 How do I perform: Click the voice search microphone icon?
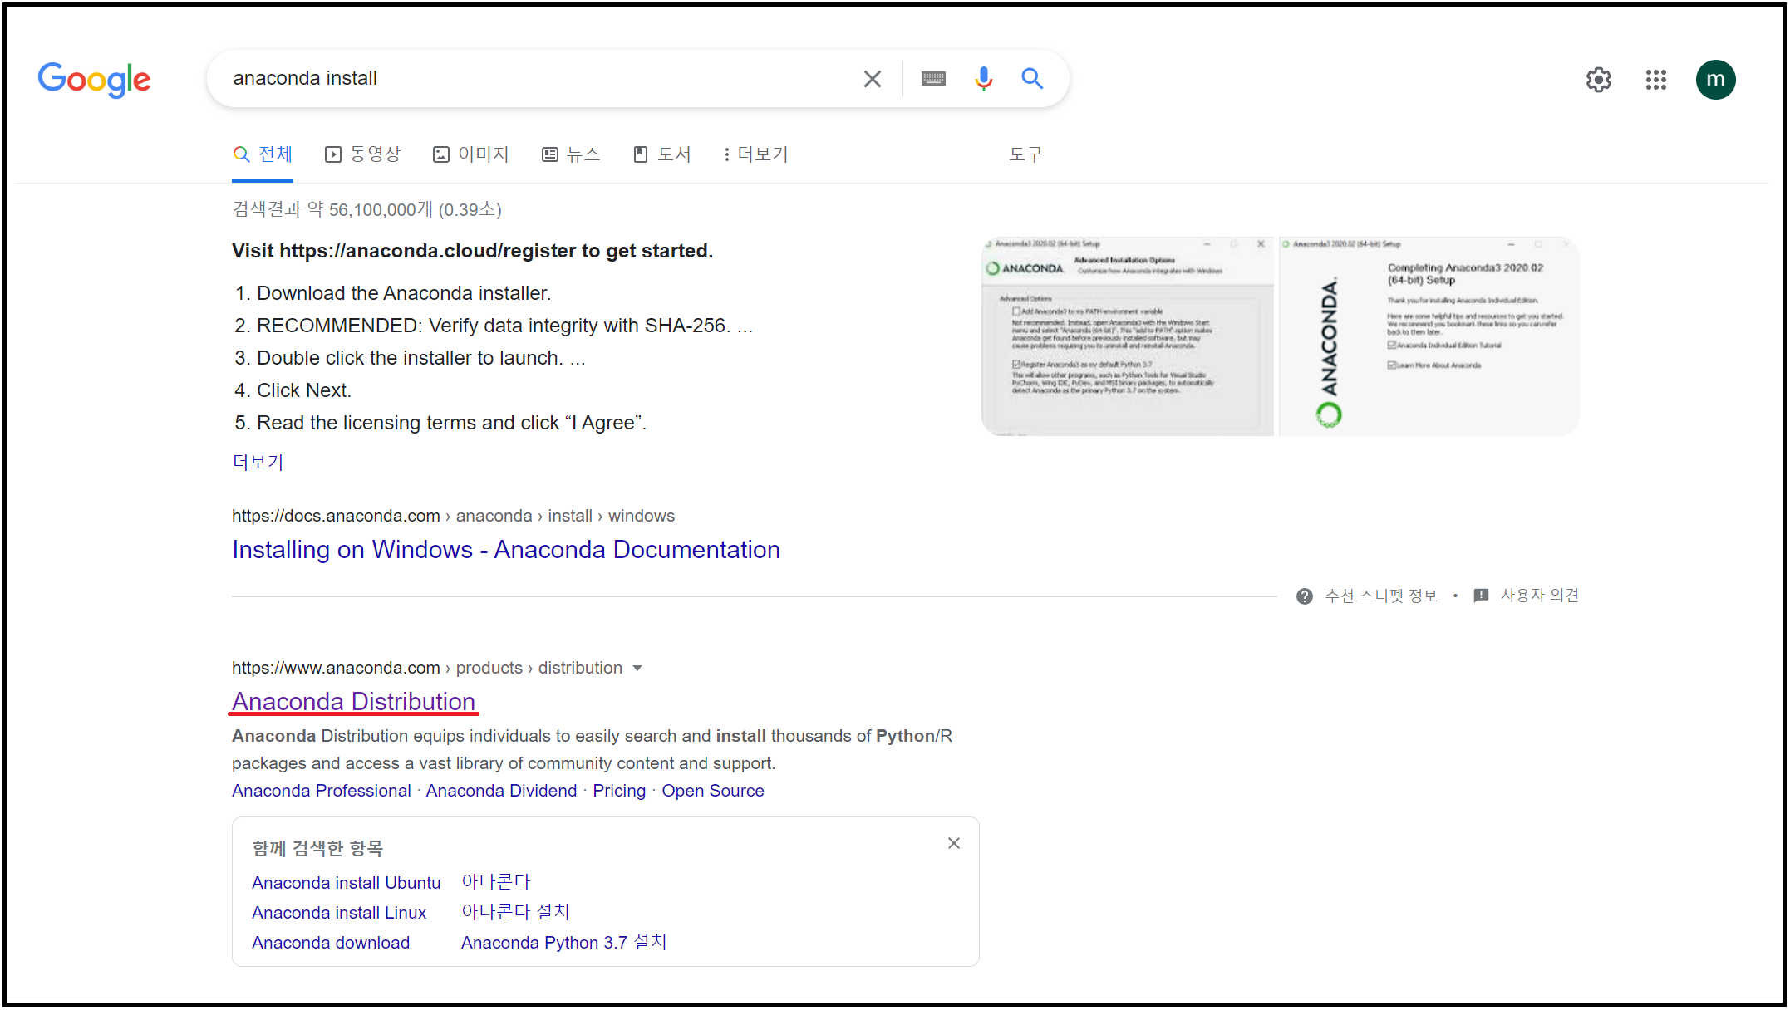pos(983,79)
